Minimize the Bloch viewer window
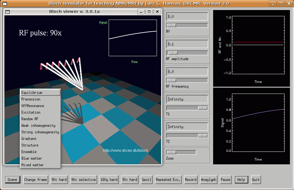This screenshot has height=190, width=294. [141, 12]
